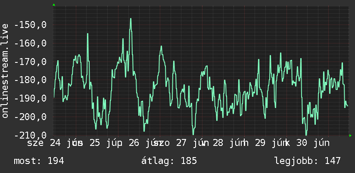Click the '30' date label on X-axis

coord(302,143)
